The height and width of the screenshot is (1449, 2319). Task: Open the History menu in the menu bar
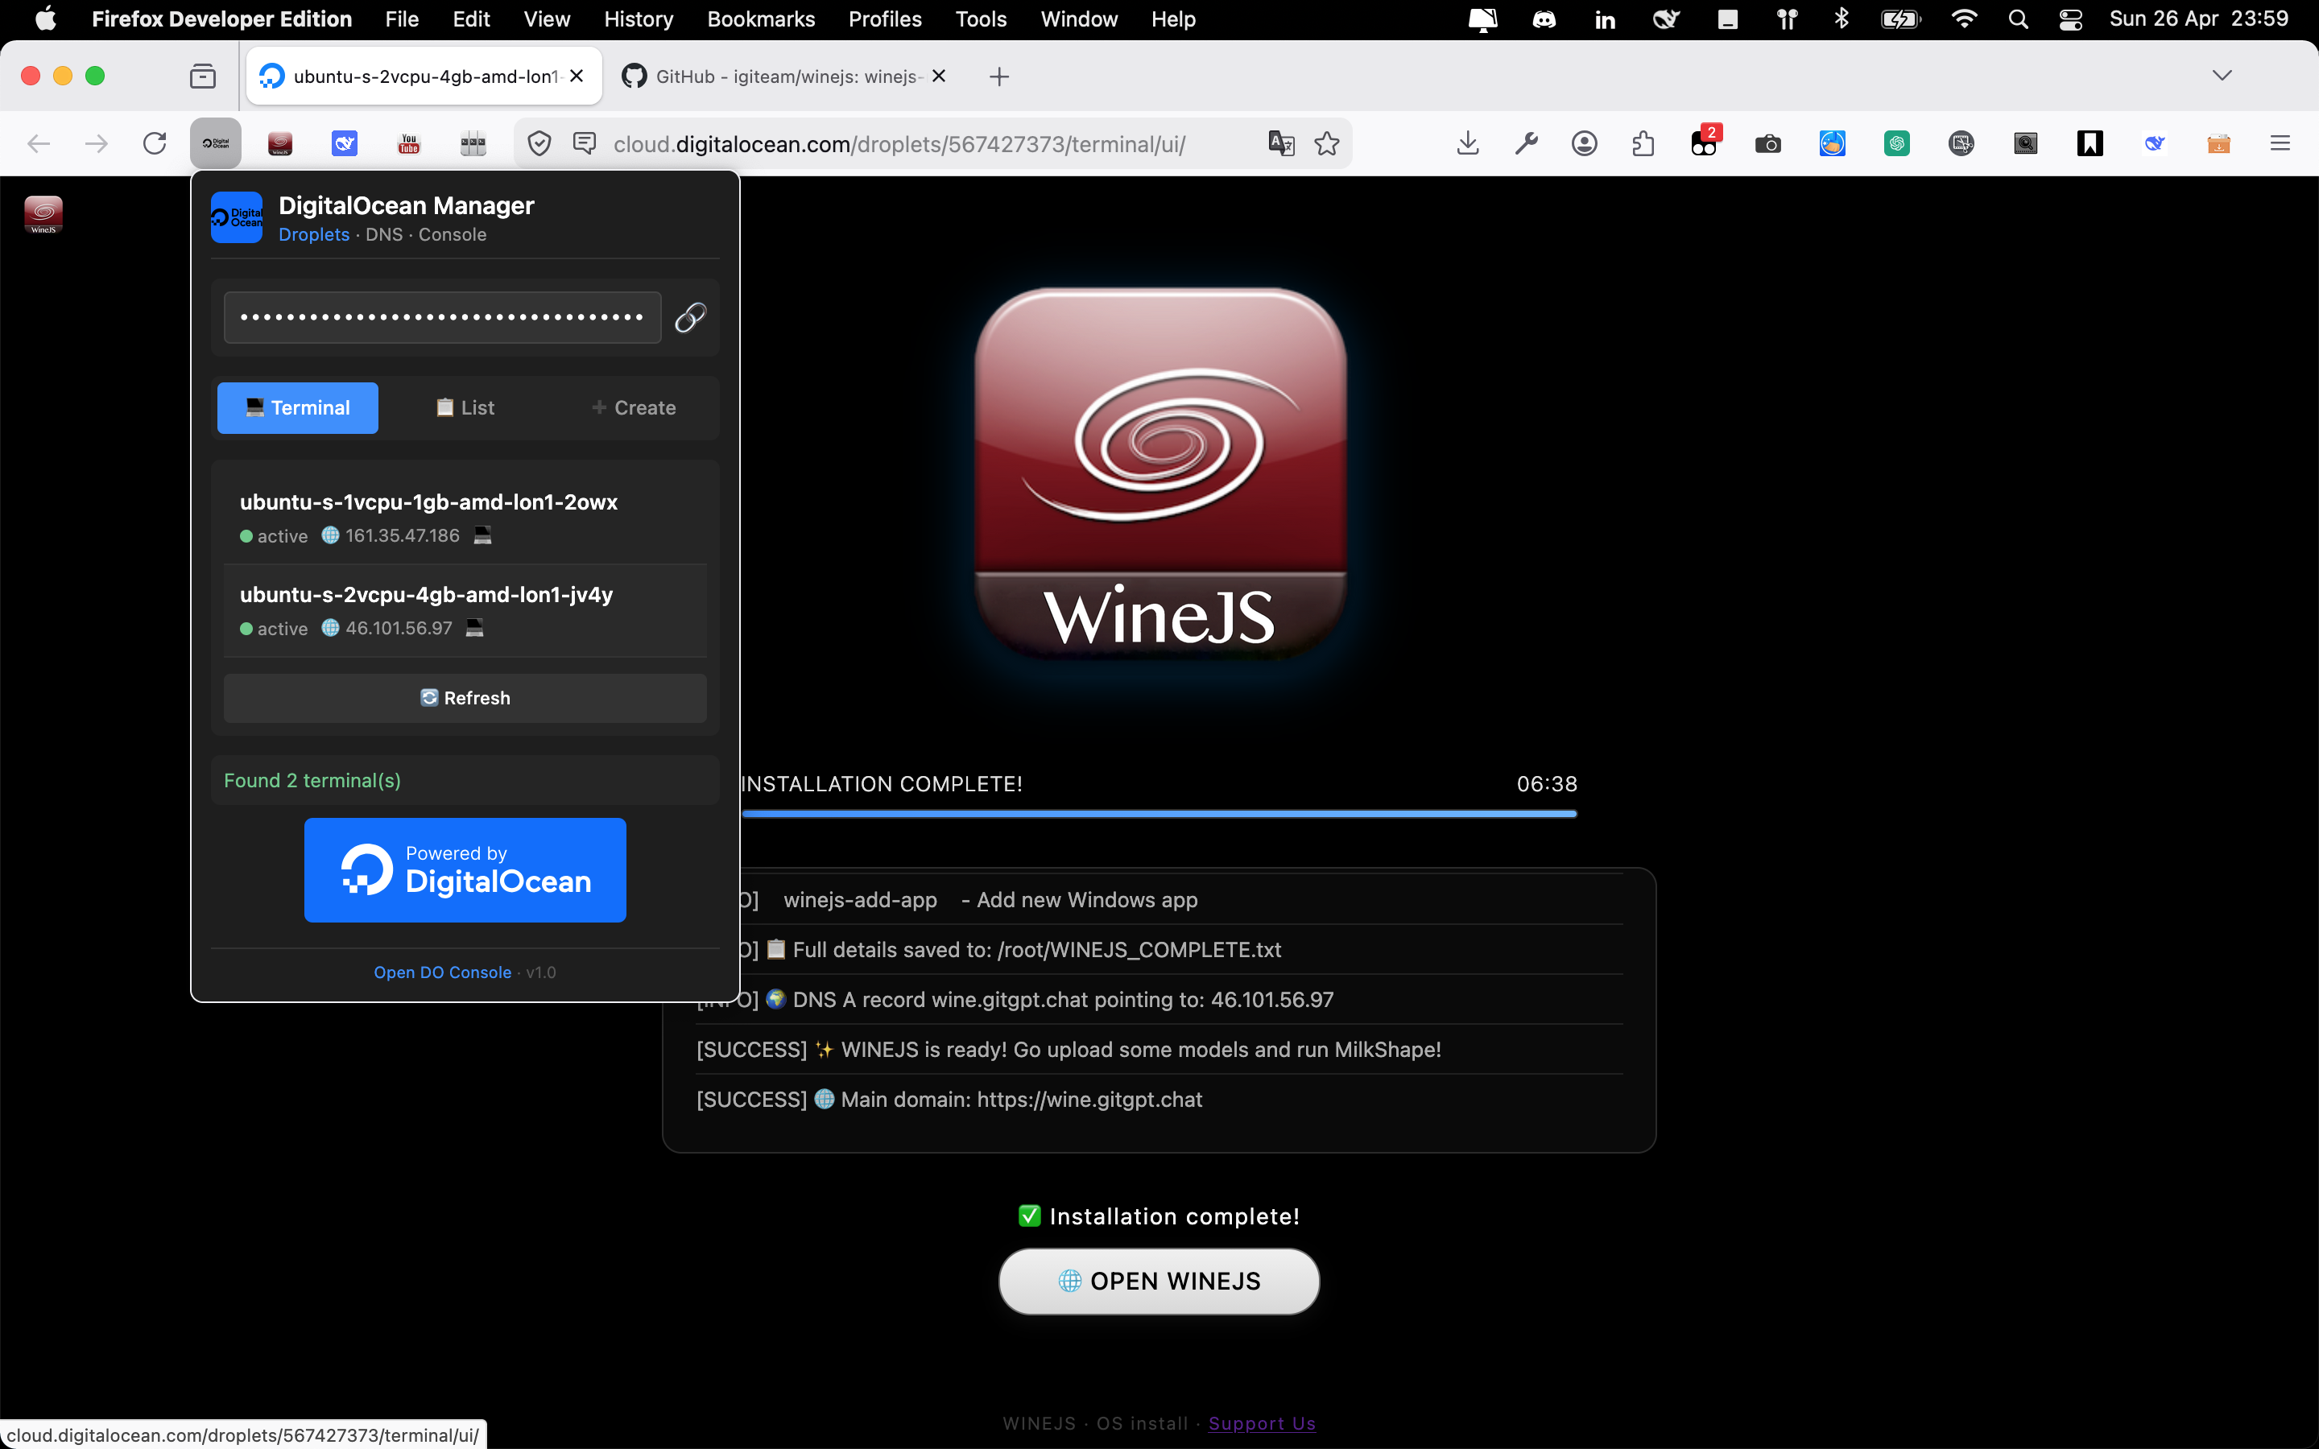coord(639,19)
